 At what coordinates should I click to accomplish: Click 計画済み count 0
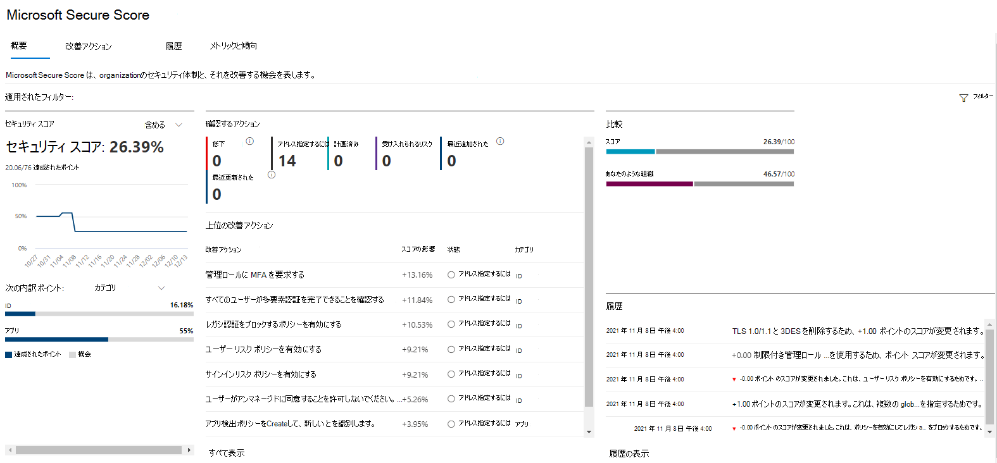(339, 161)
